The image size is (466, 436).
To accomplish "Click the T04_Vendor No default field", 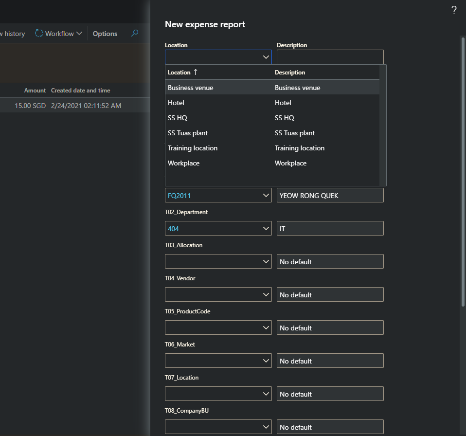I will tap(330, 294).
